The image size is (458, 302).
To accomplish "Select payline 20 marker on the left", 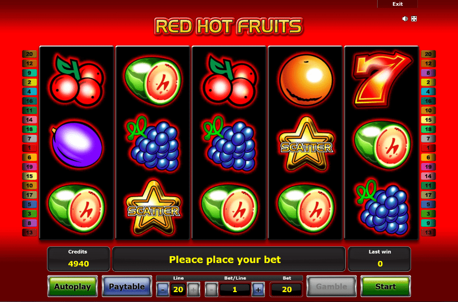I will 30,54.
